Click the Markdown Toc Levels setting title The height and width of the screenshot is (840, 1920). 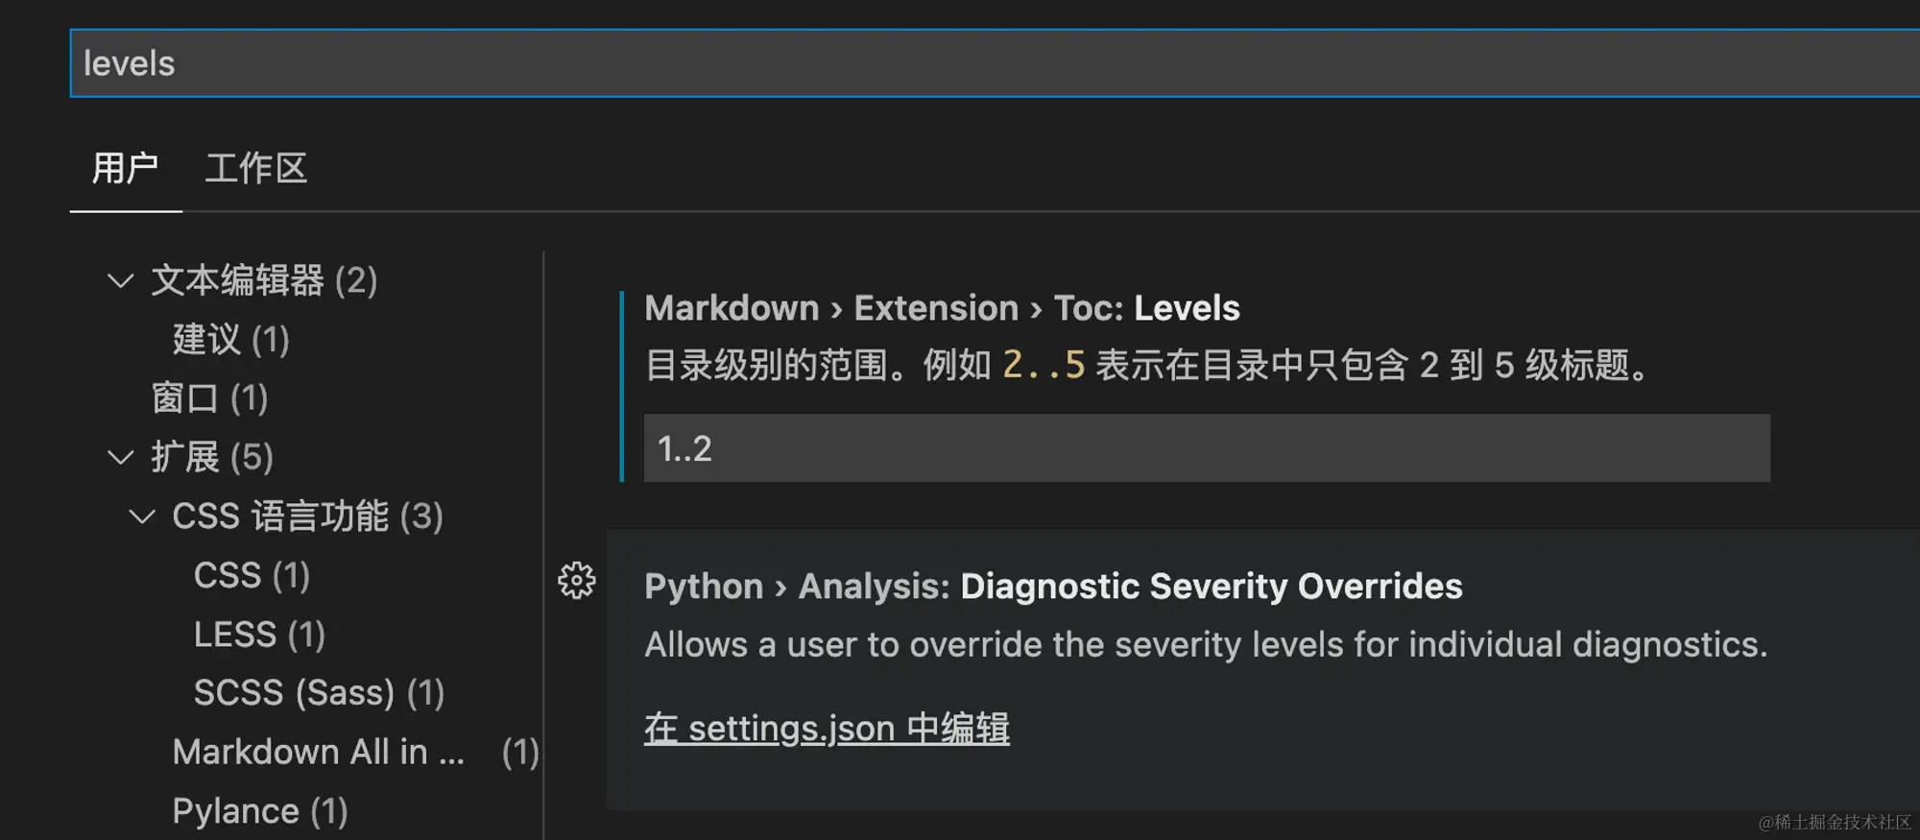point(942,308)
